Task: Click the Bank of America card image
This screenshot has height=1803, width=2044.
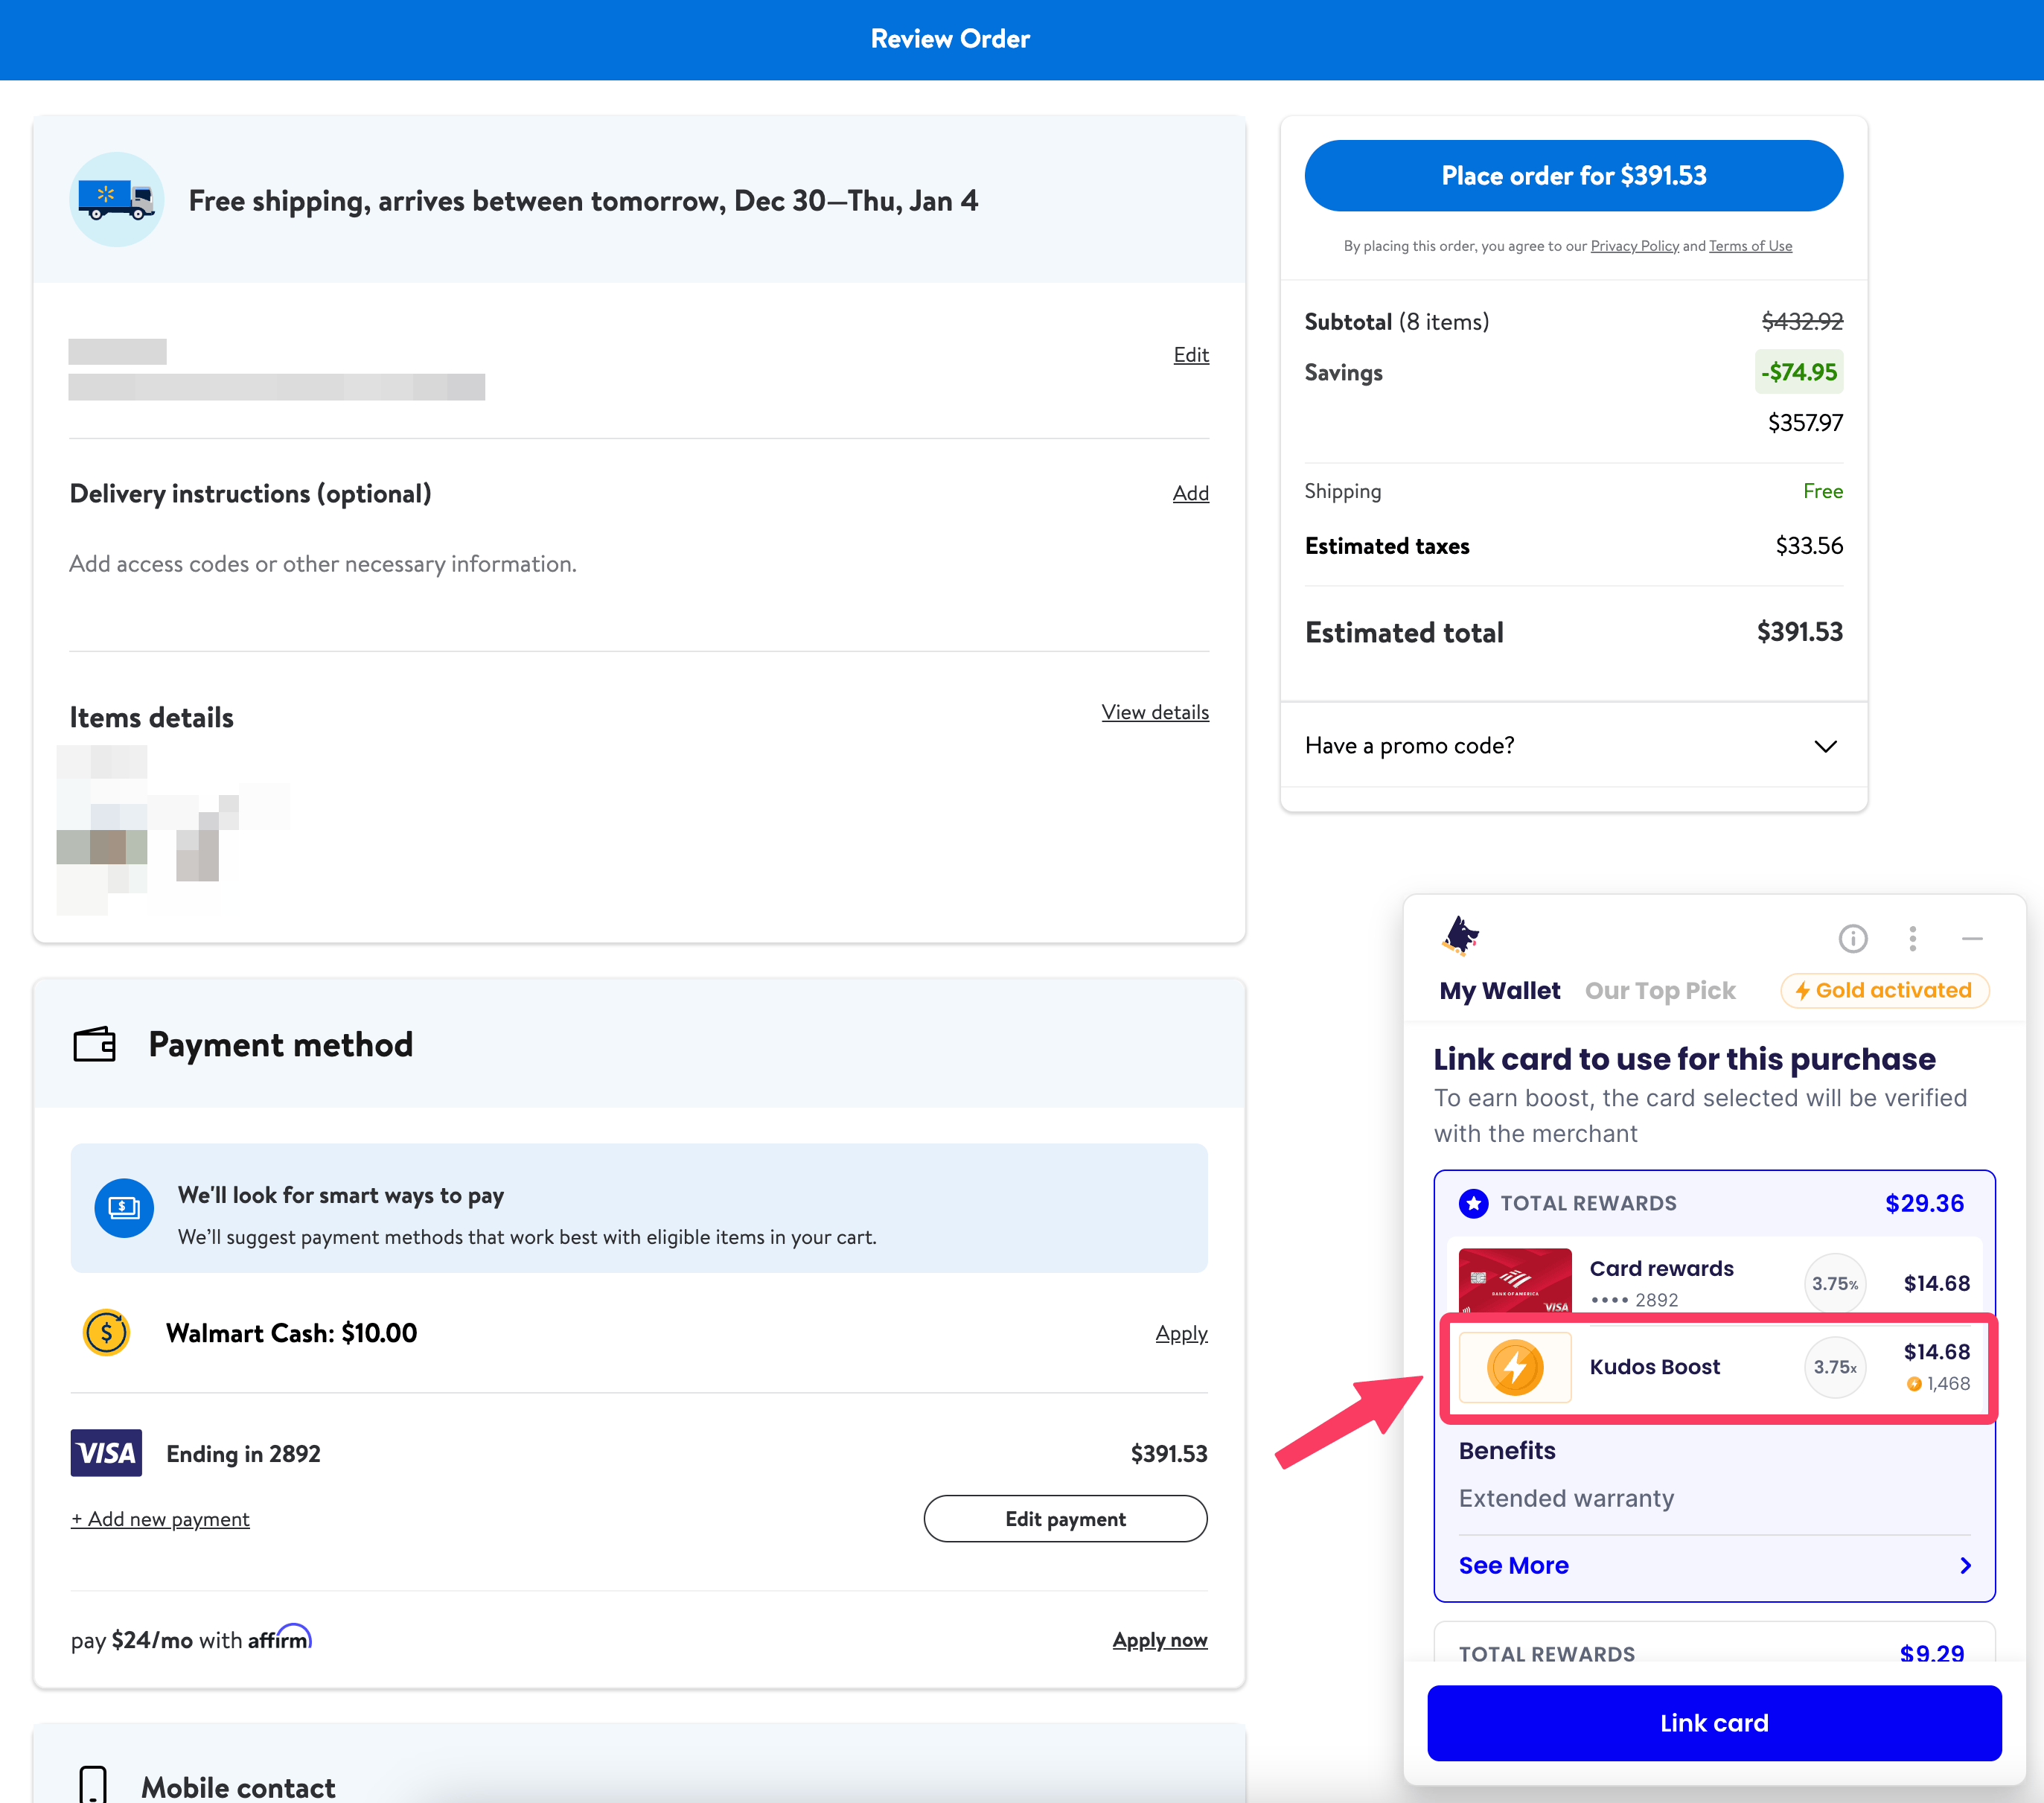Action: [1514, 1281]
